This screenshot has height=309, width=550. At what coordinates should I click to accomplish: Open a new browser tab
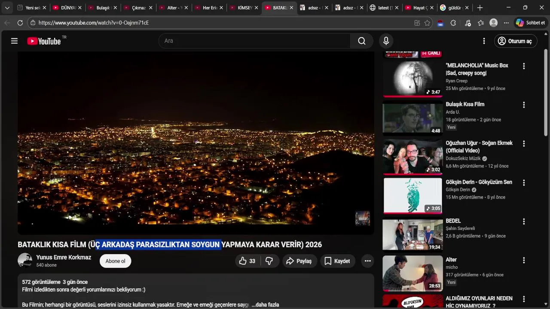[x=480, y=8]
